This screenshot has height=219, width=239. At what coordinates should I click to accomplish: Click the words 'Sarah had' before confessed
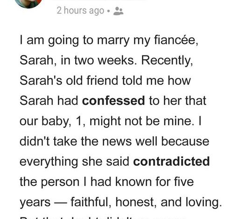tap(49, 101)
